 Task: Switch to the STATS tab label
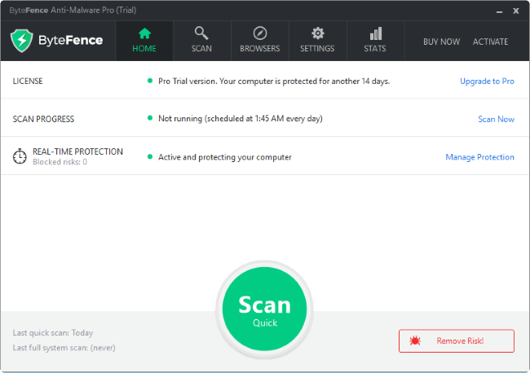(x=376, y=49)
